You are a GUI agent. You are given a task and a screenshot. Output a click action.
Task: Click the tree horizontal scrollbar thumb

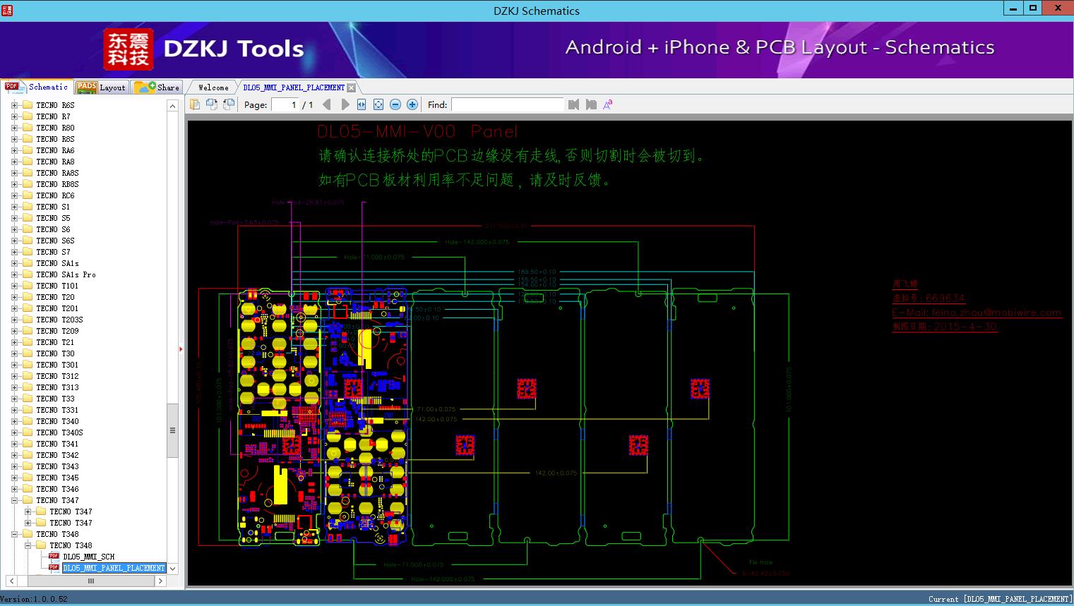pyautogui.click(x=90, y=581)
